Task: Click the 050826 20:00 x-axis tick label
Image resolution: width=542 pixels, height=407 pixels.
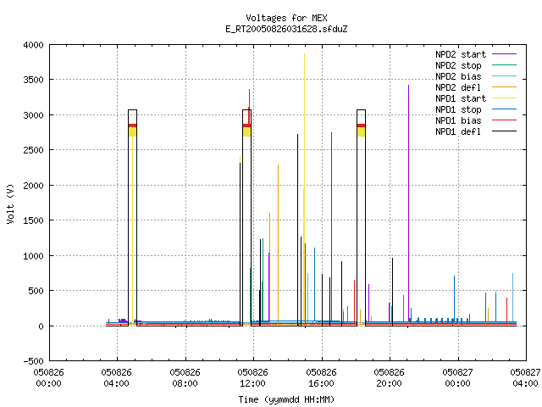Action: (x=390, y=378)
